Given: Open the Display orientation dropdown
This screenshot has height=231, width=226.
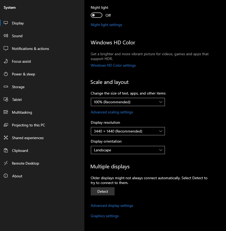Looking at the screenshot, I should [x=128, y=150].
